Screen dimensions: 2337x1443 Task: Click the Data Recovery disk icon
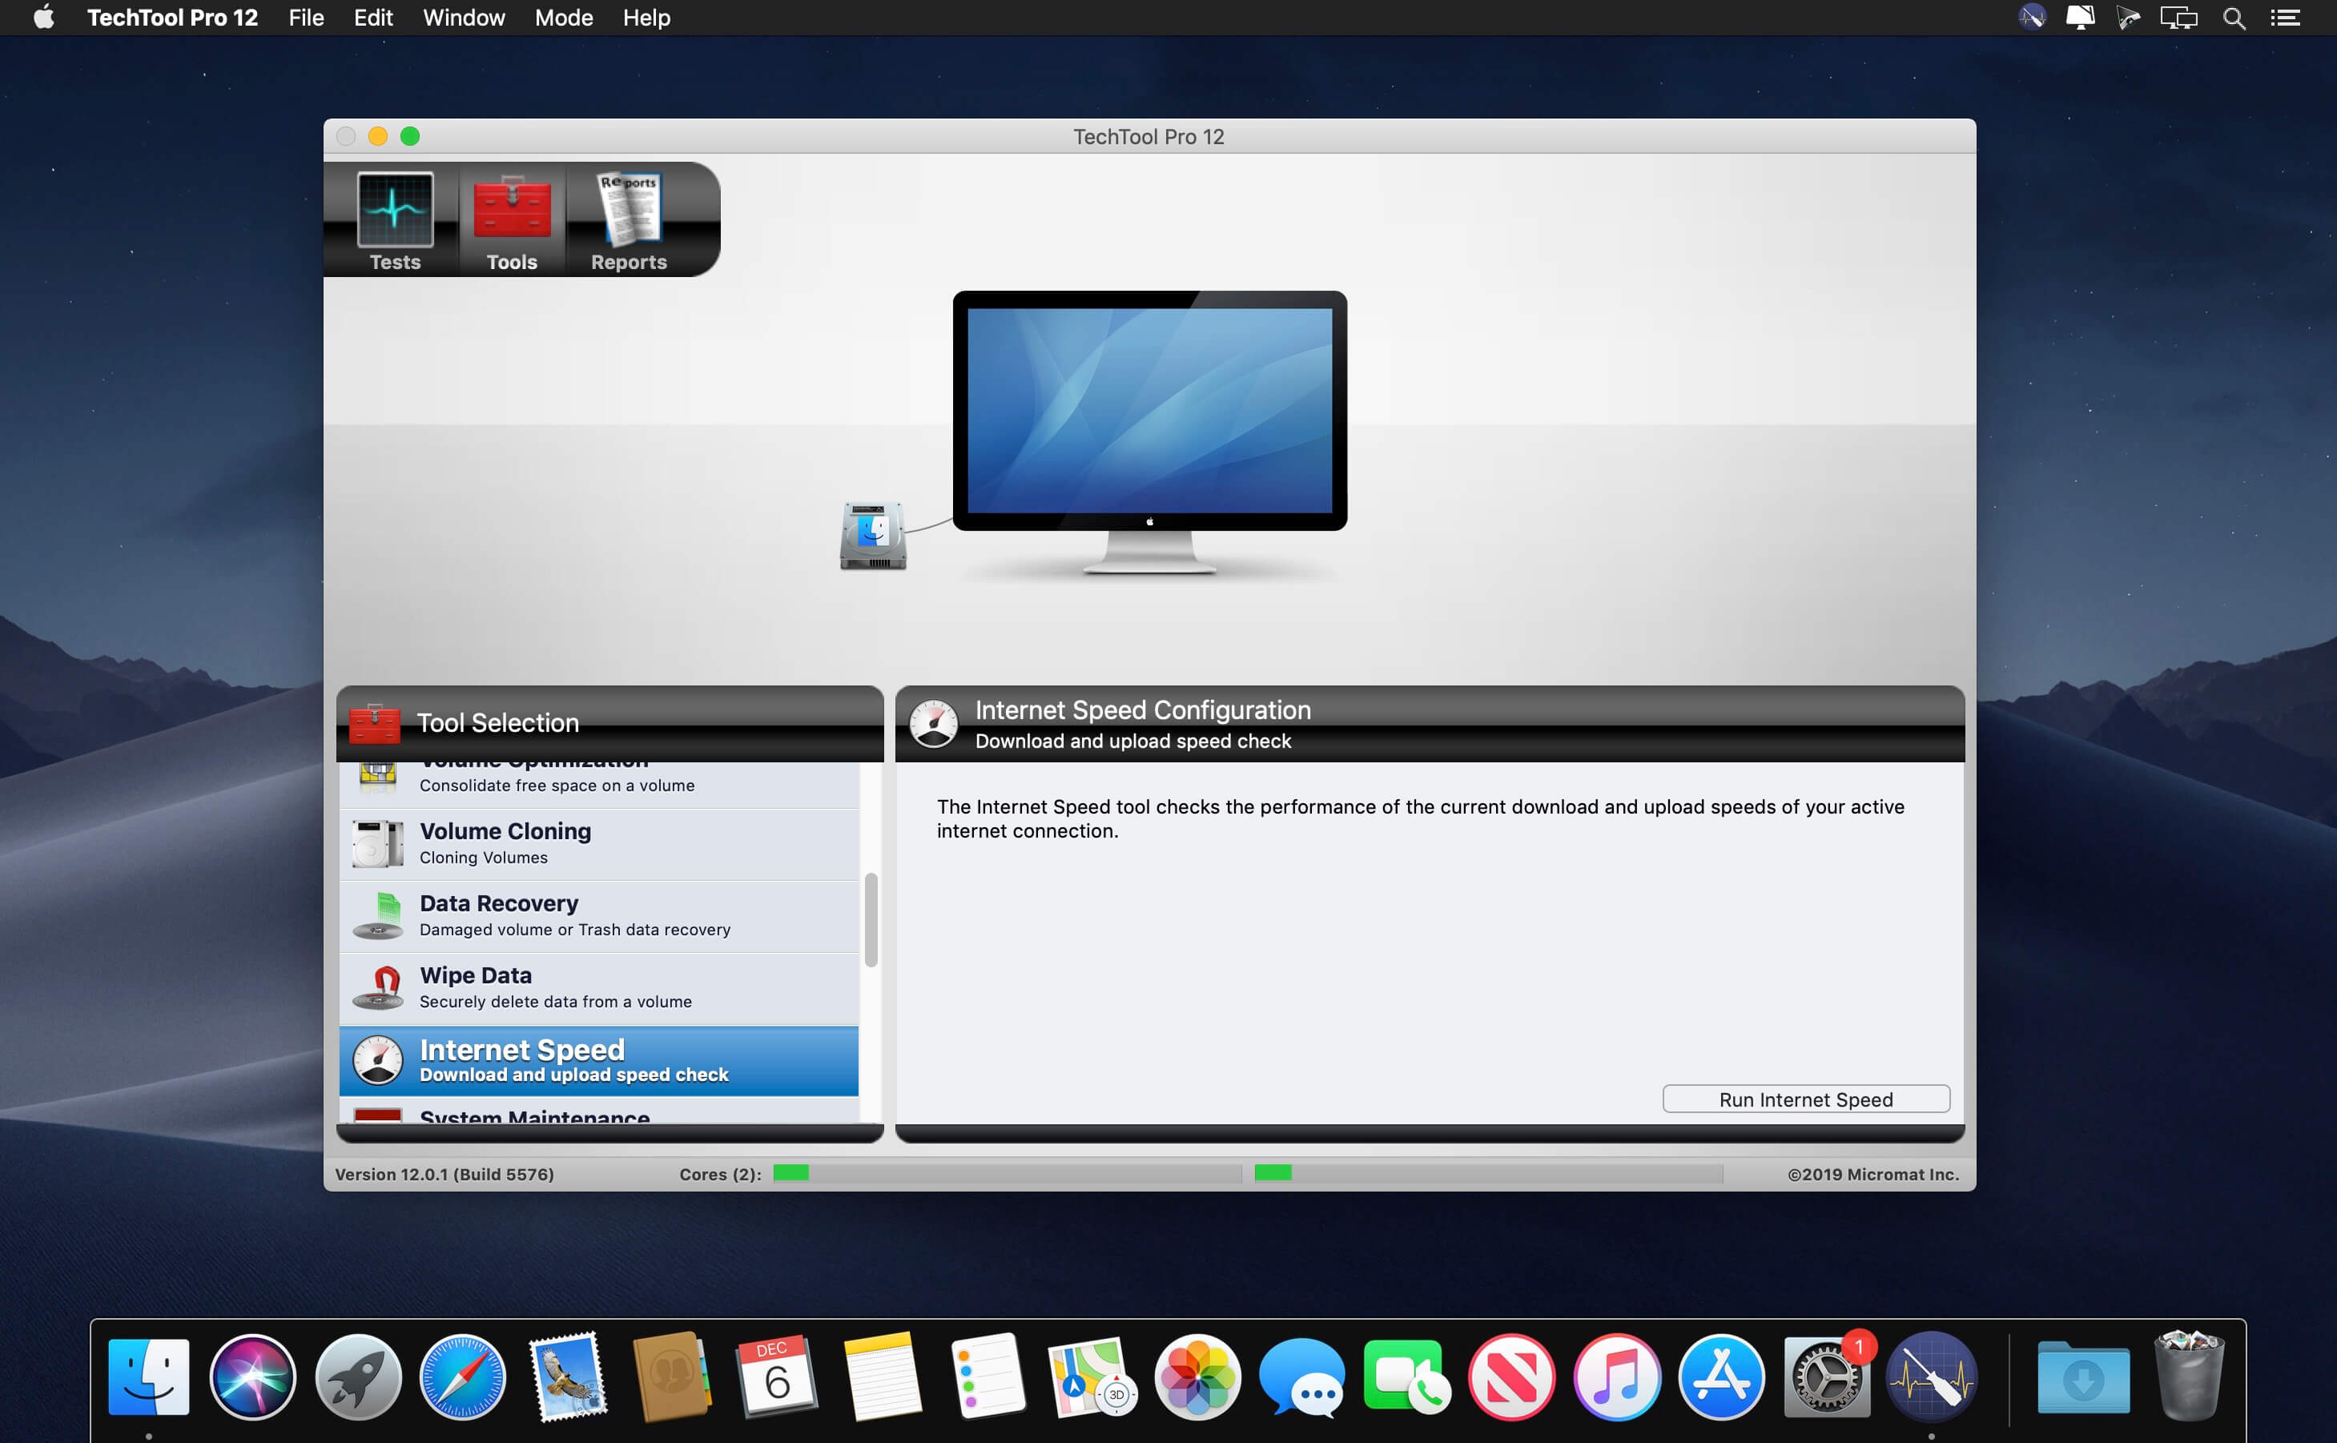pyautogui.click(x=378, y=916)
